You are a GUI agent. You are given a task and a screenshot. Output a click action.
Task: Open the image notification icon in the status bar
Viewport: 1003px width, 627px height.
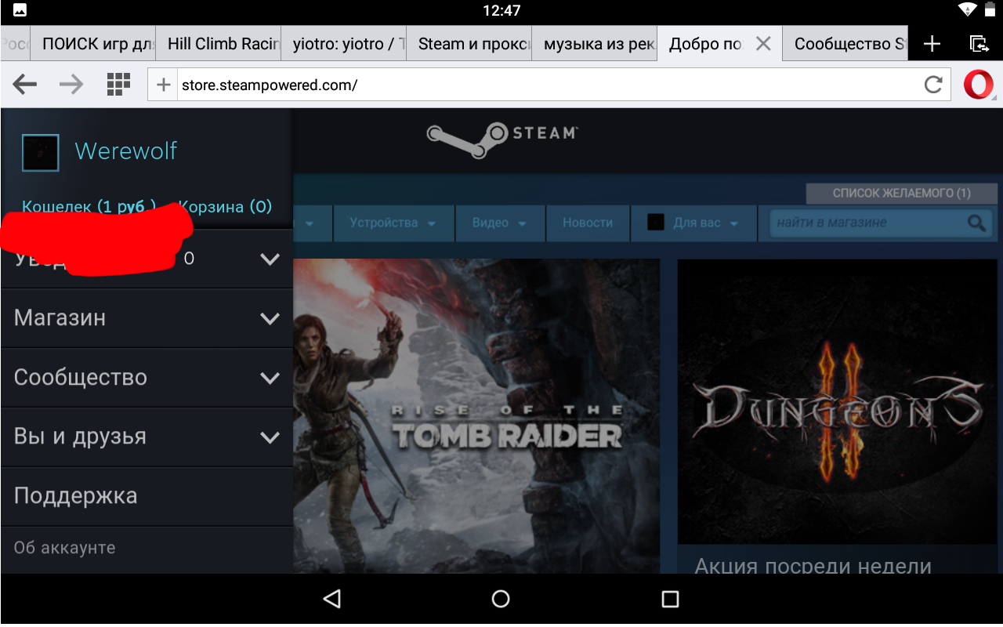pos(20,10)
